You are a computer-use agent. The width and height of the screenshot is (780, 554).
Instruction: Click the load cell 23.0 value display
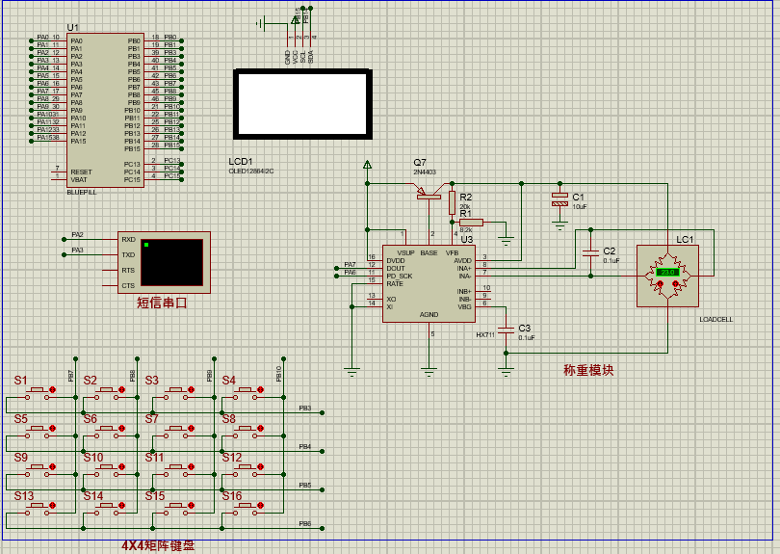(x=667, y=273)
